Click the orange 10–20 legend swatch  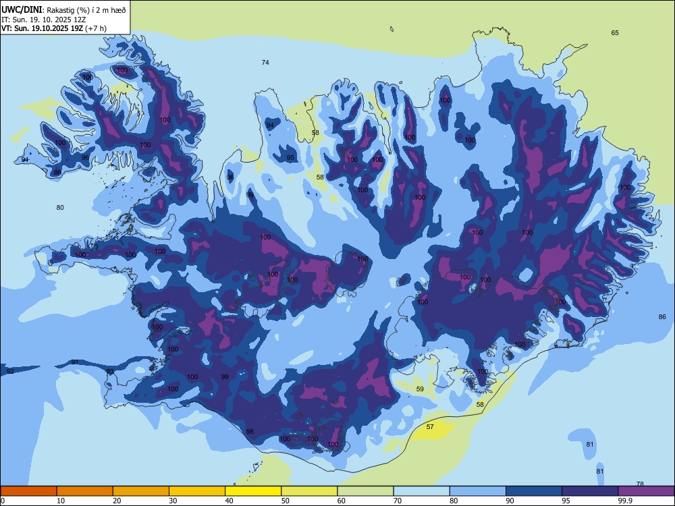(85, 491)
